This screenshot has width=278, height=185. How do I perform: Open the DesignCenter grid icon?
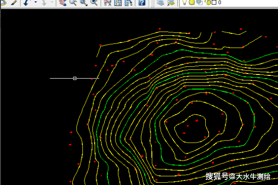118,3
